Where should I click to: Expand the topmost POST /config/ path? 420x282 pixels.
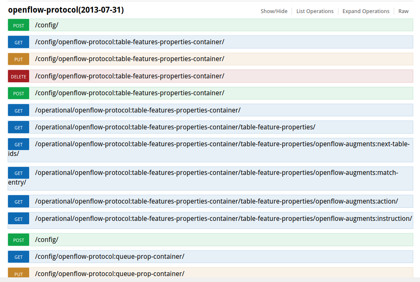(x=46, y=25)
